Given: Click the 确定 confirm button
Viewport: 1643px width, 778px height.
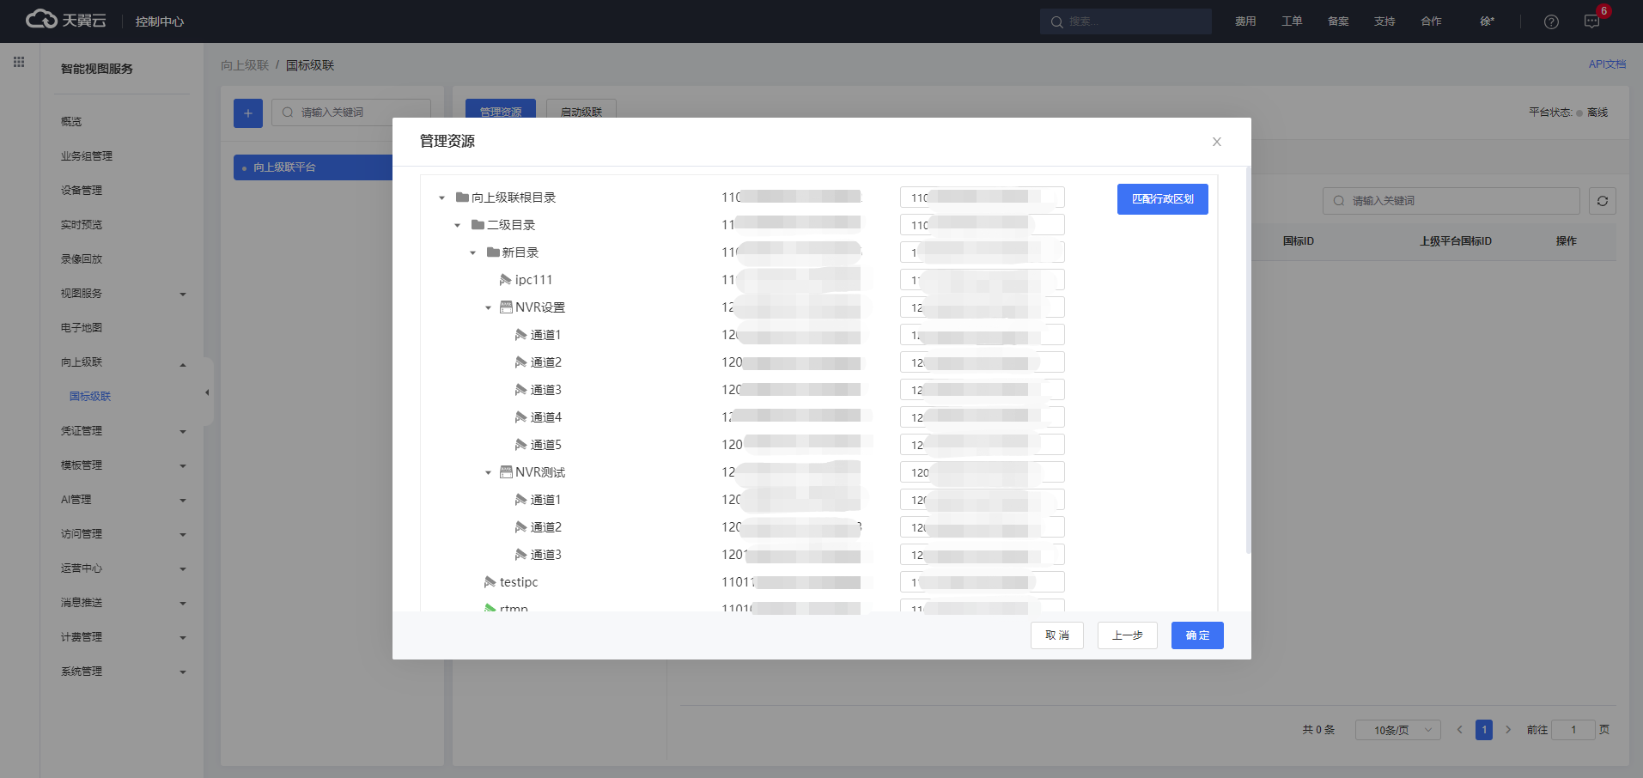Looking at the screenshot, I should tap(1196, 635).
